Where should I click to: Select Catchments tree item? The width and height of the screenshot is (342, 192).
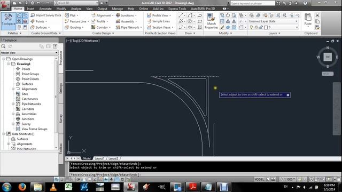(x=30, y=99)
